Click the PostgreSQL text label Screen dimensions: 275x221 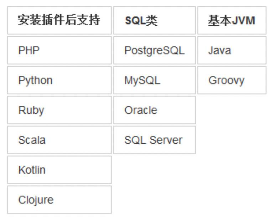coord(155,51)
